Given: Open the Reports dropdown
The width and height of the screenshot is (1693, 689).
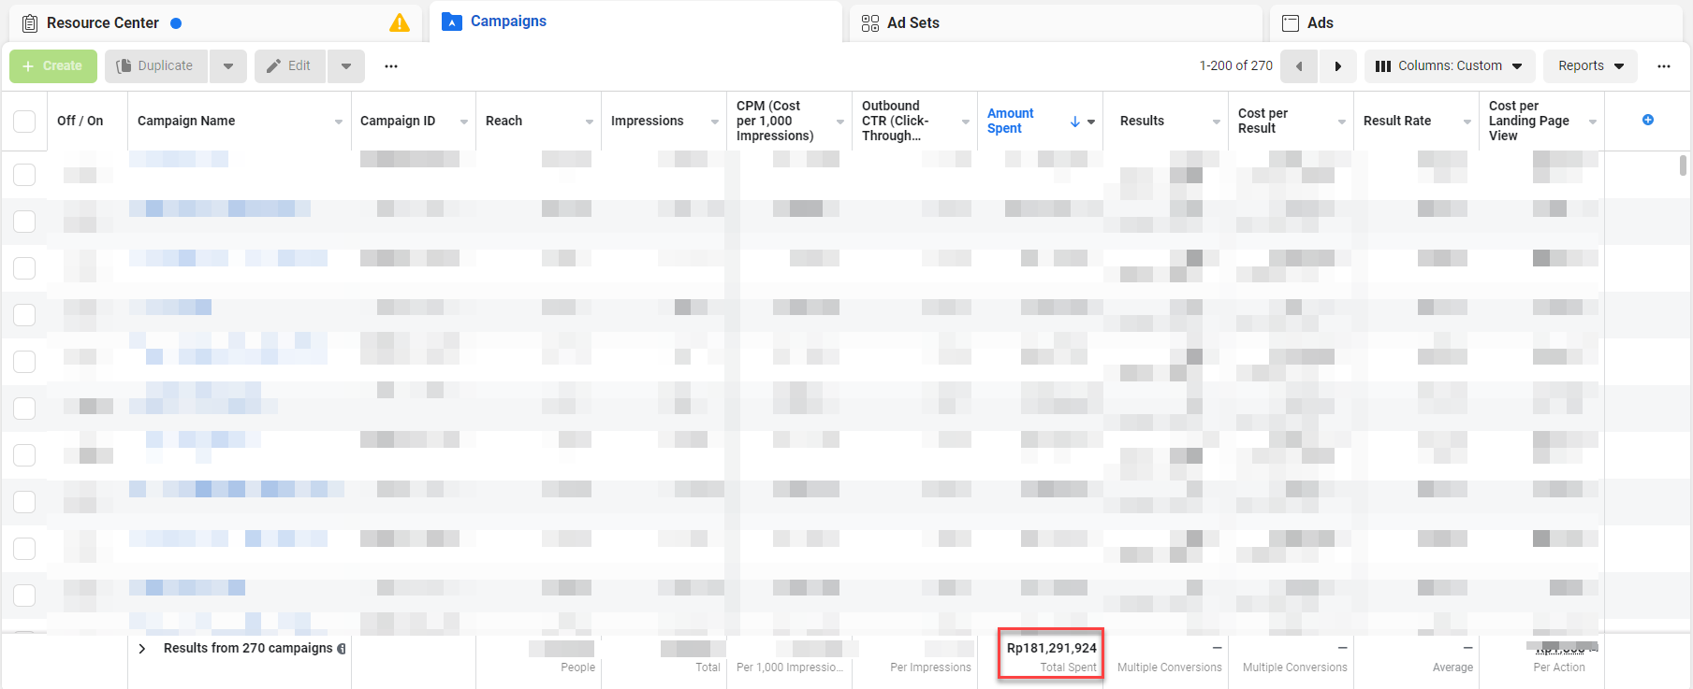Looking at the screenshot, I should pyautogui.click(x=1590, y=66).
